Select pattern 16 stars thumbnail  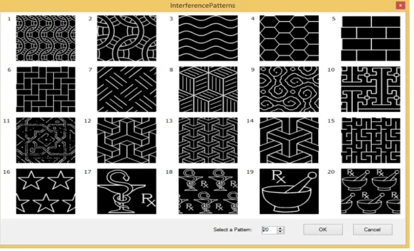45,192
